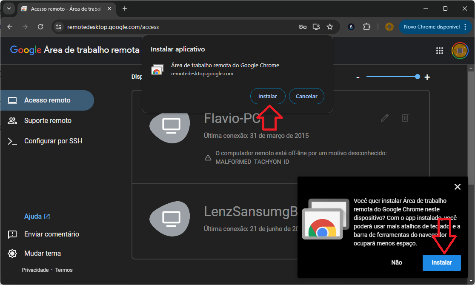This screenshot has width=475, height=285.
Task: Click Cancelar in the install dialog
Action: pos(306,96)
